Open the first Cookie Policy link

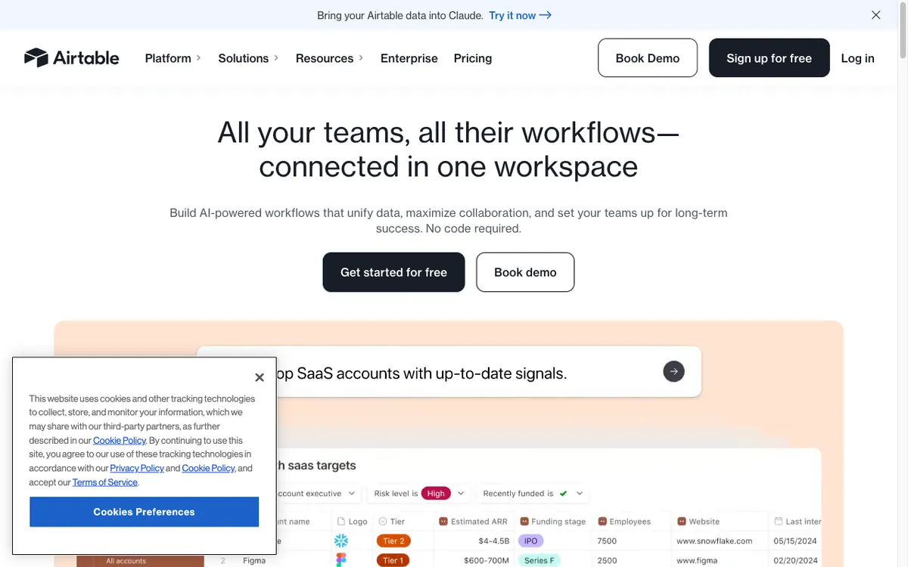tap(120, 440)
